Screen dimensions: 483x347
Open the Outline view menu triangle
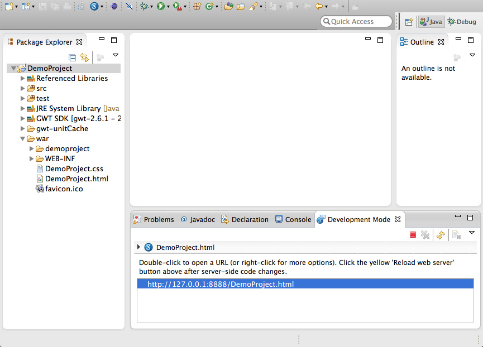click(472, 55)
